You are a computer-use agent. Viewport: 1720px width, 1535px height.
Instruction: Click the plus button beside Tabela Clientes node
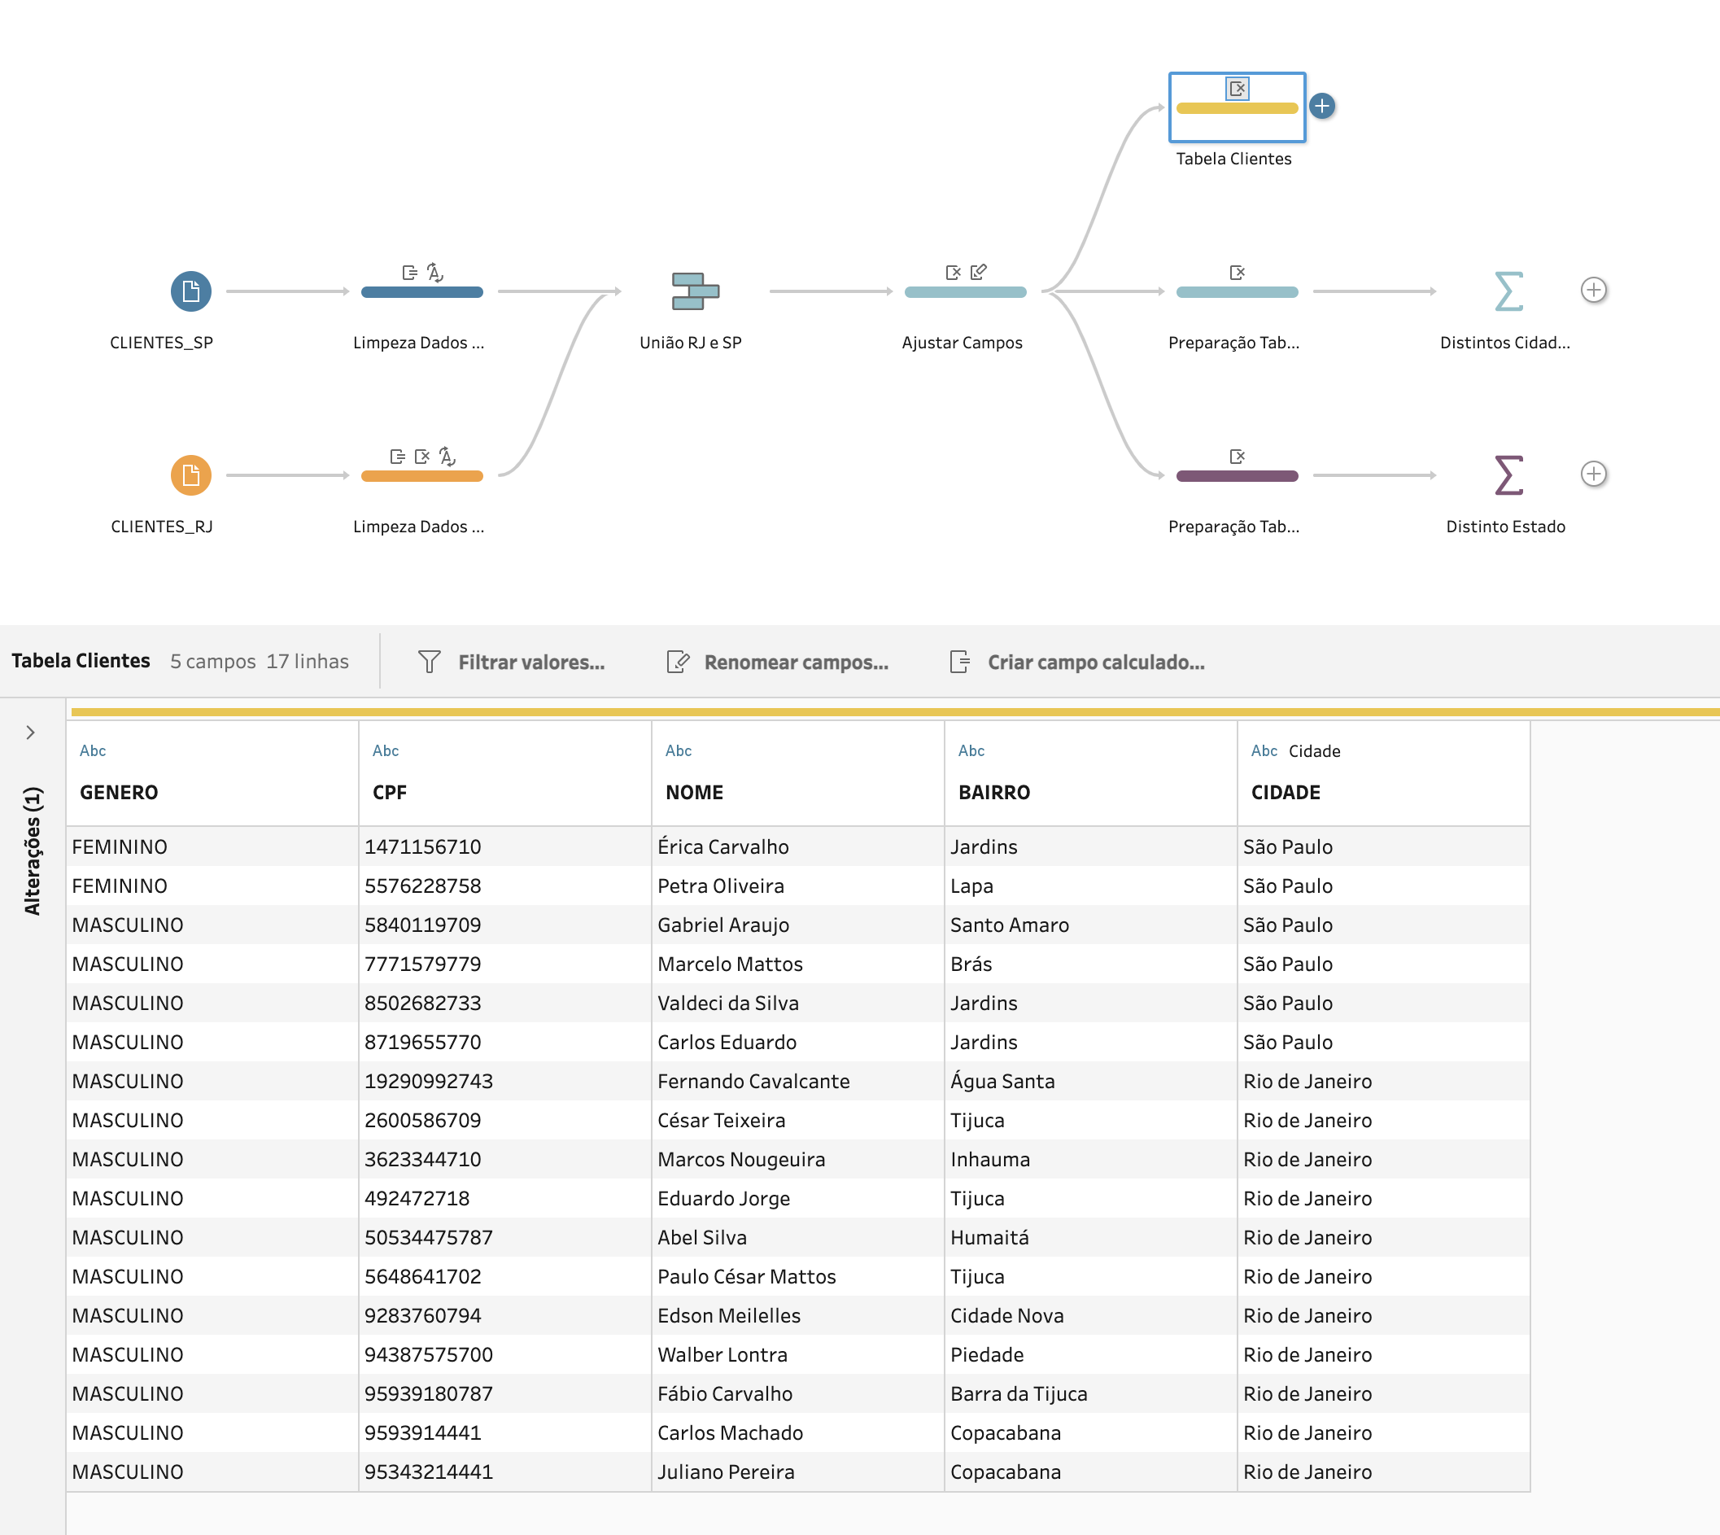click(1322, 106)
